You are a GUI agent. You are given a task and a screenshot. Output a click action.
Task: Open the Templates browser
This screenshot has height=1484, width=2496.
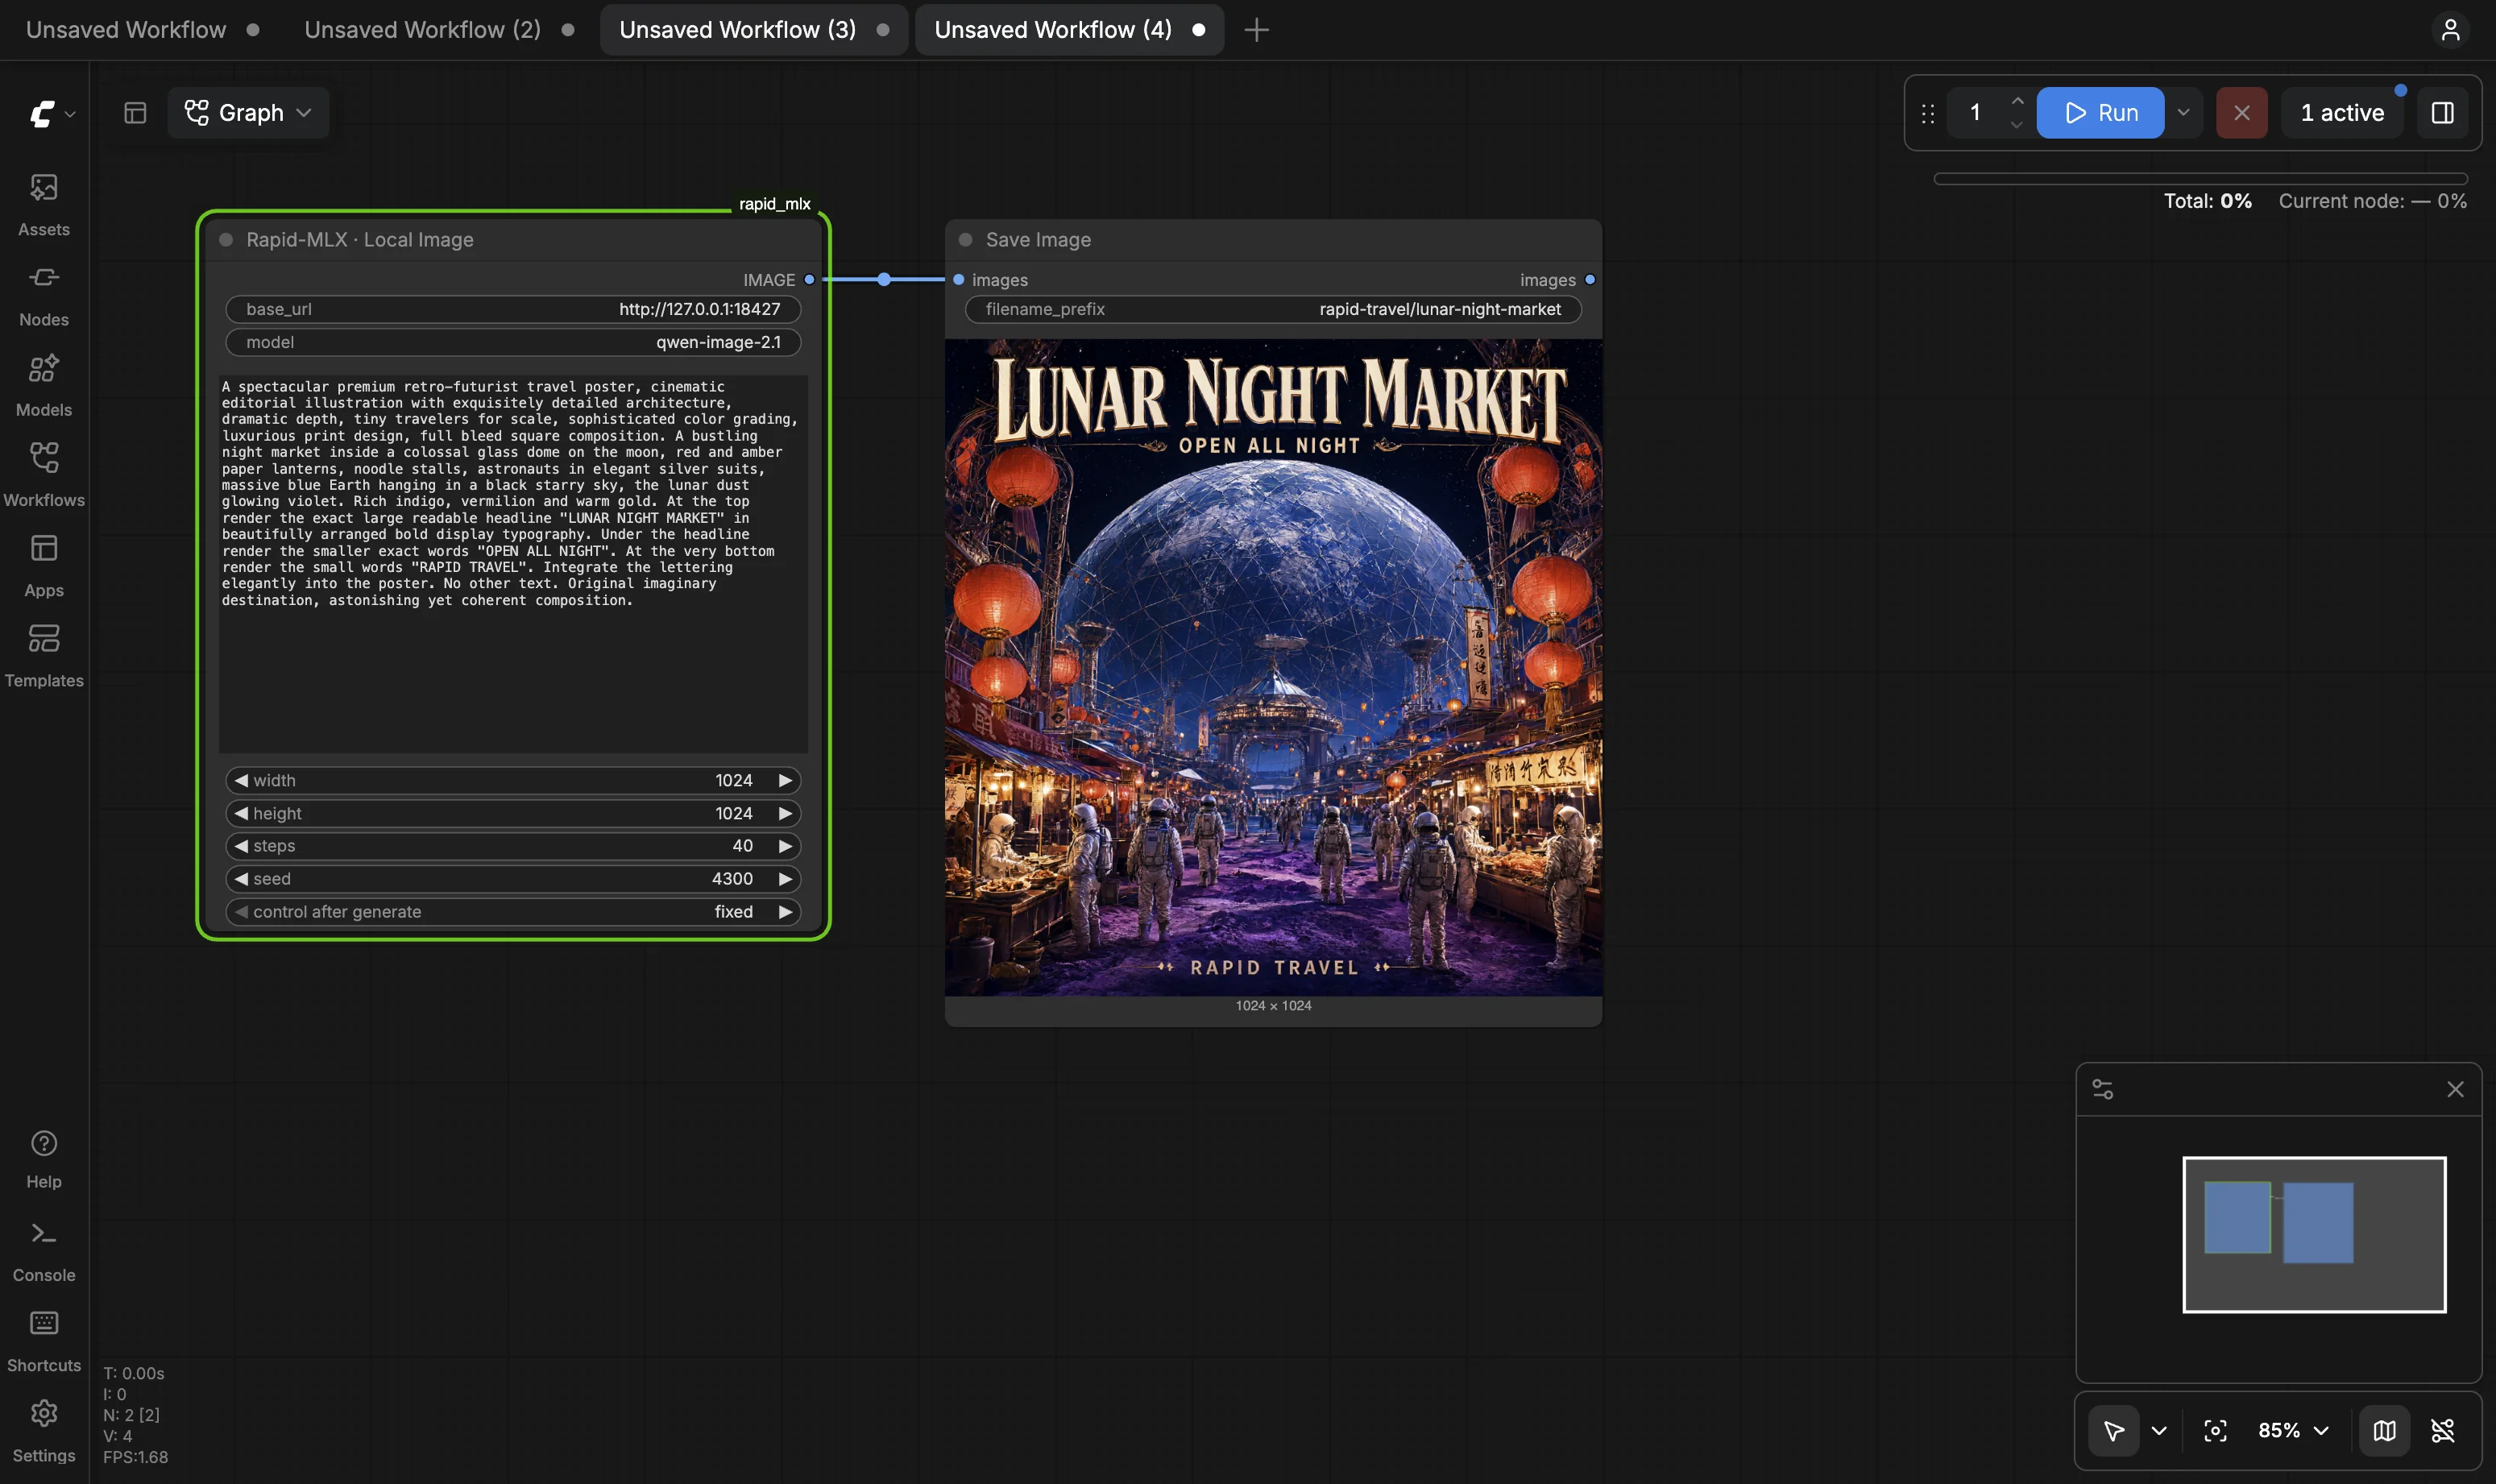coord(44,656)
